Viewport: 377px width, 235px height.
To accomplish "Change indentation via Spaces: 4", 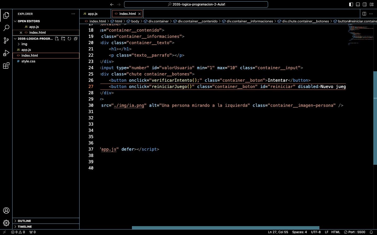I will click(x=300, y=232).
